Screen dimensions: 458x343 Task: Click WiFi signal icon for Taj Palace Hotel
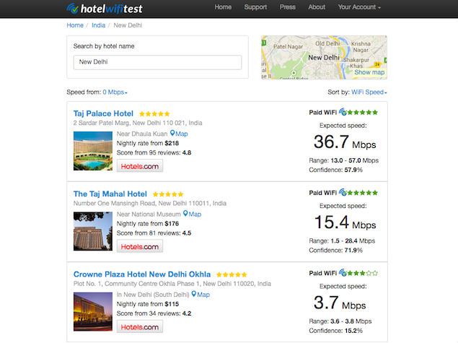343,112
